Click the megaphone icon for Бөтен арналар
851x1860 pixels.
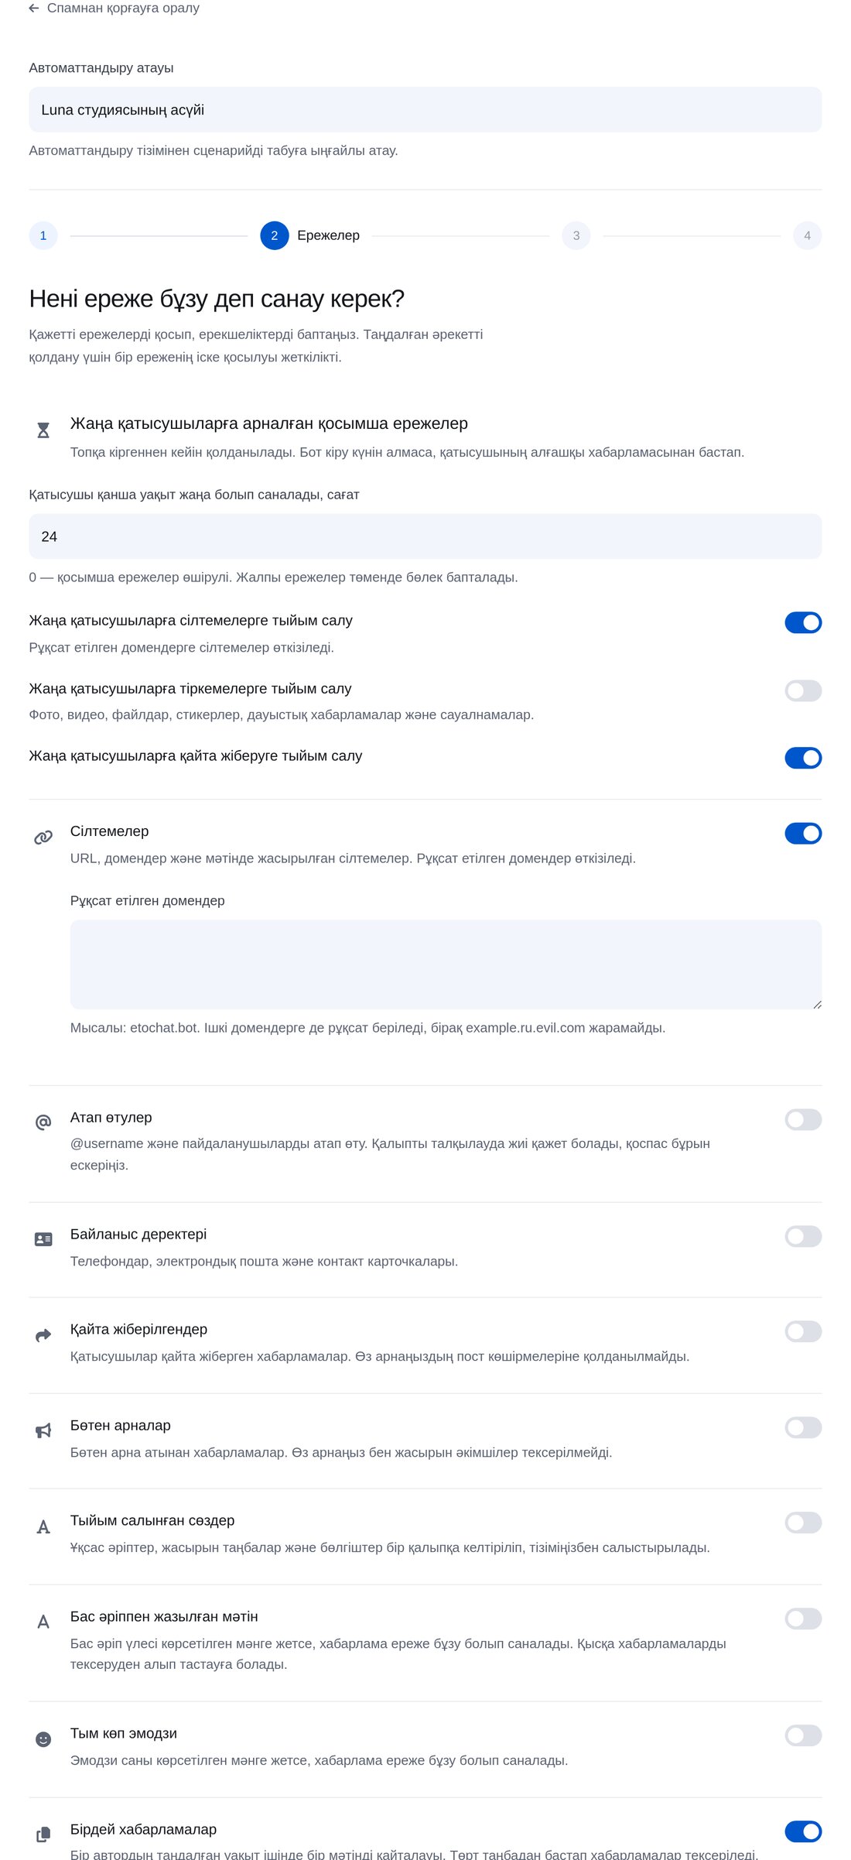(x=43, y=1430)
